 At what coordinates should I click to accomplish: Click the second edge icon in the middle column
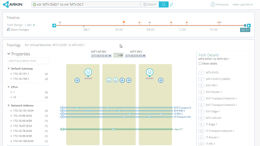[x=115, y=80]
